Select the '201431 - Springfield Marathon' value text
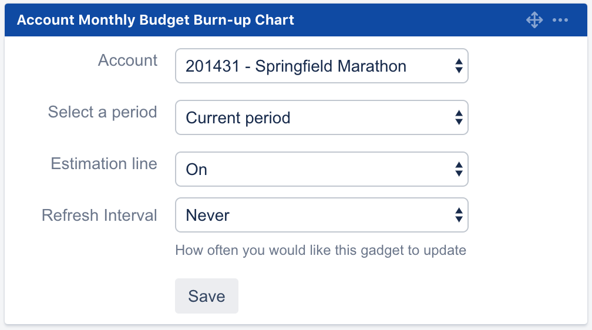 pyautogui.click(x=296, y=66)
